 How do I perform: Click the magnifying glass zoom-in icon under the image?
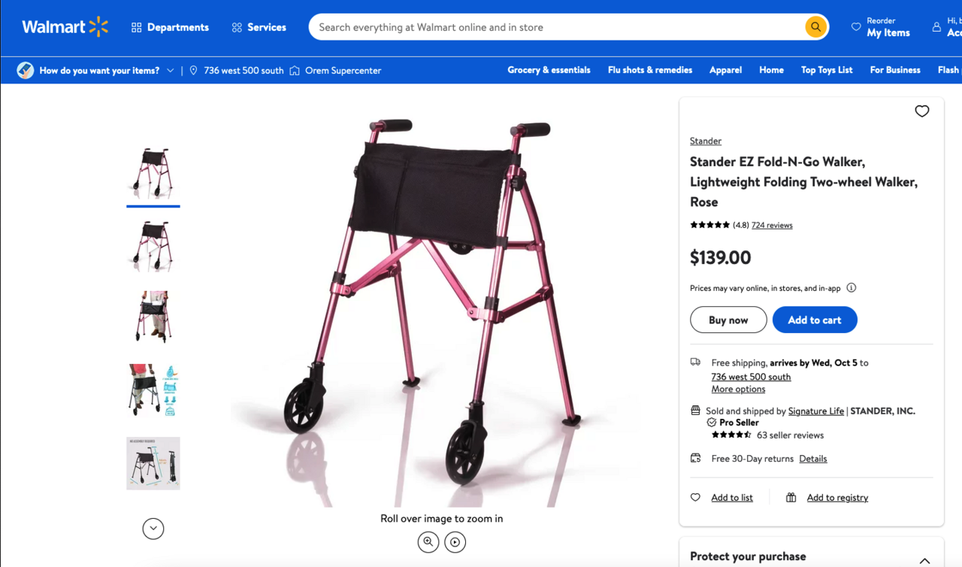click(x=428, y=542)
